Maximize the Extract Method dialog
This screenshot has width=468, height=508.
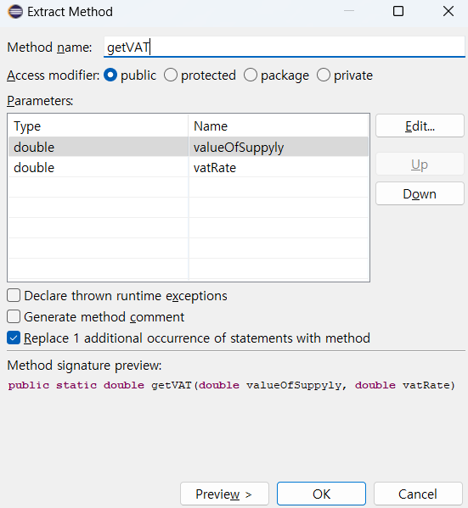coord(398,11)
